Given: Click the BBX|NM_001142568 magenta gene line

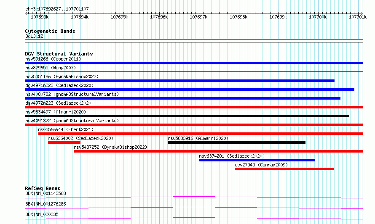Looking at the screenshot, I should tap(194, 197).
